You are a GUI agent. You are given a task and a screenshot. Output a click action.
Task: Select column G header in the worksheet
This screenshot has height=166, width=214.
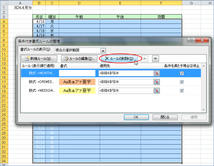[191, 3]
